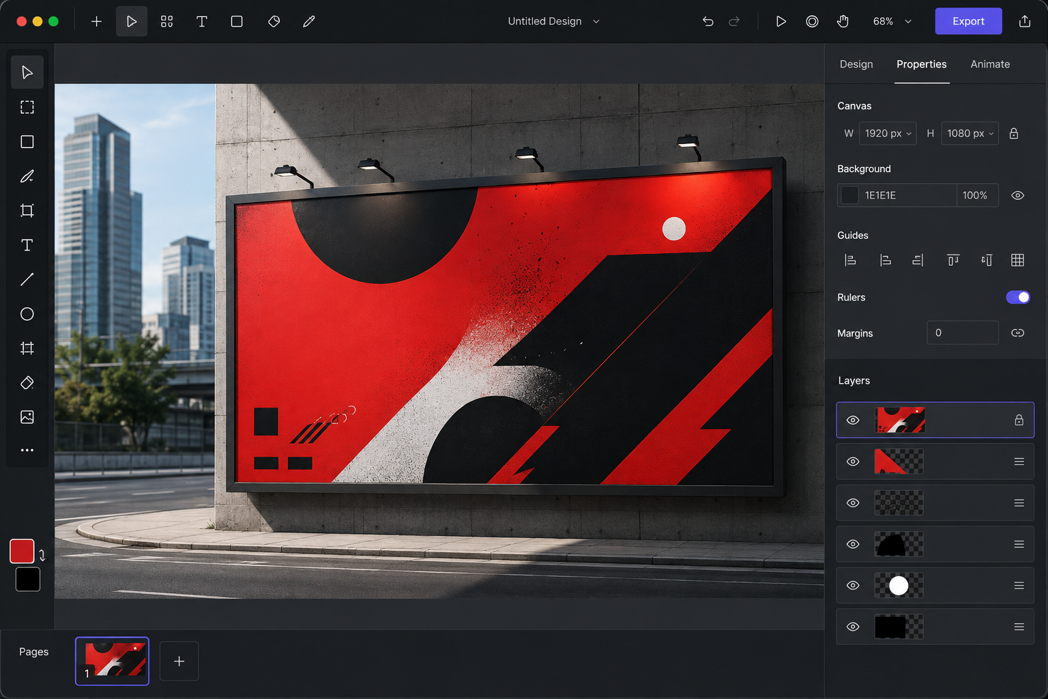Click the plus add icon in top toolbar
Image resolution: width=1048 pixels, height=699 pixels.
(x=96, y=22)
